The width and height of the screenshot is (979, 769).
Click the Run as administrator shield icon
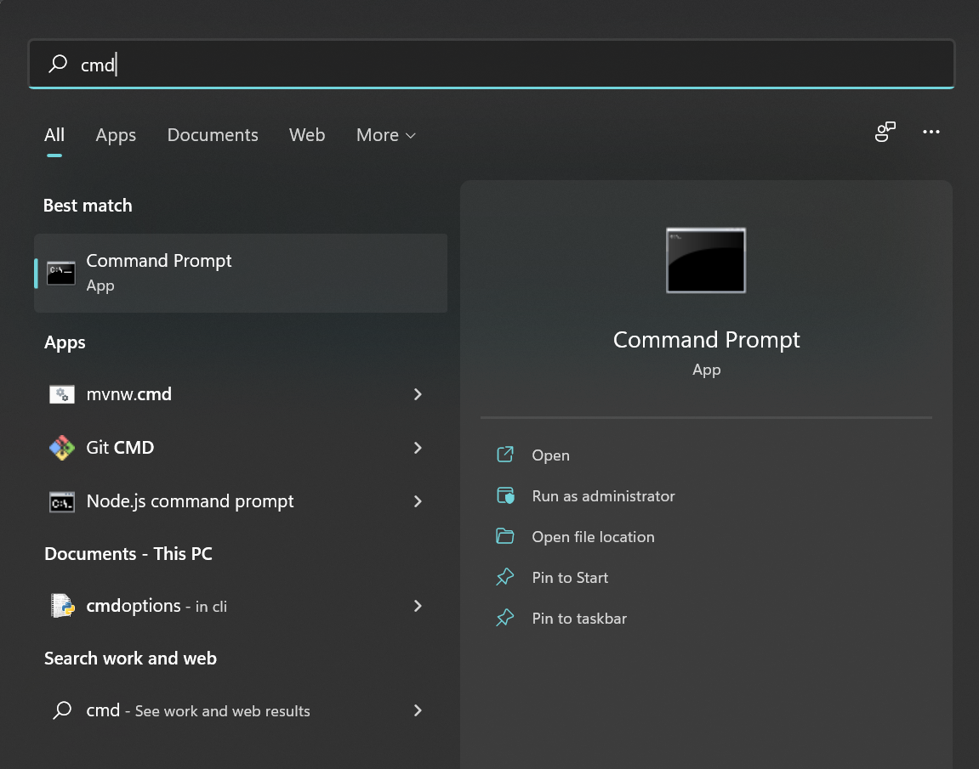point(505,496)
